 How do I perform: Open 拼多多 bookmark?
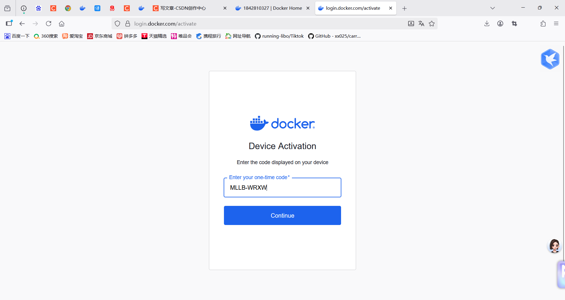(127, 36)
